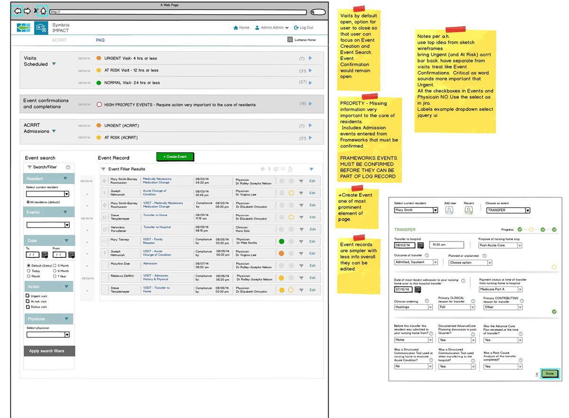
Task: Open calendar picker for Transfer to hospital date
Action: [x=420, y=245]
